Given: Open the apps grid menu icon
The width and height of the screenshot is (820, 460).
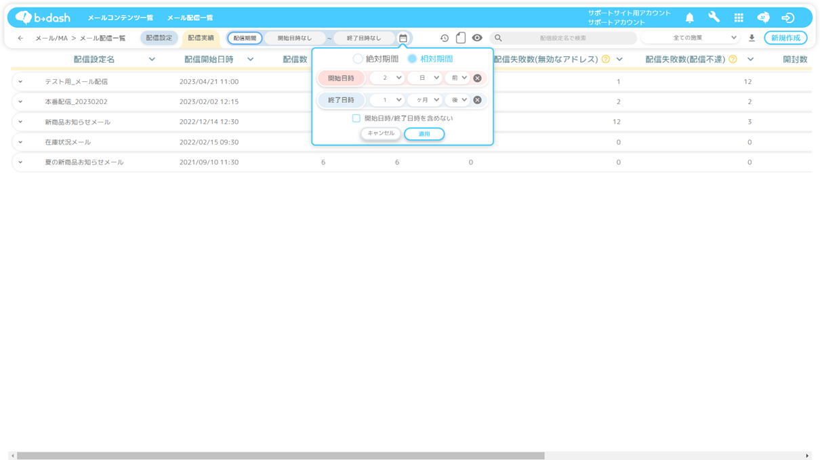Looking at the screenshot, I should 739,18.
